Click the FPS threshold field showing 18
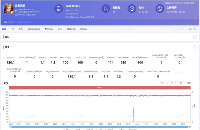 (171, 83)
